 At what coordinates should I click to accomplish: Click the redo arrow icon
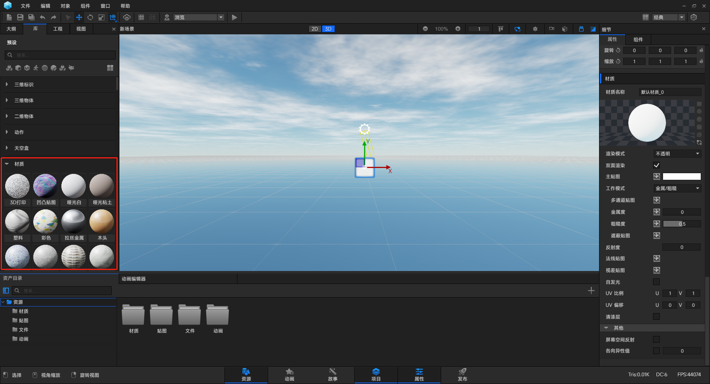(x=54, y=17)
